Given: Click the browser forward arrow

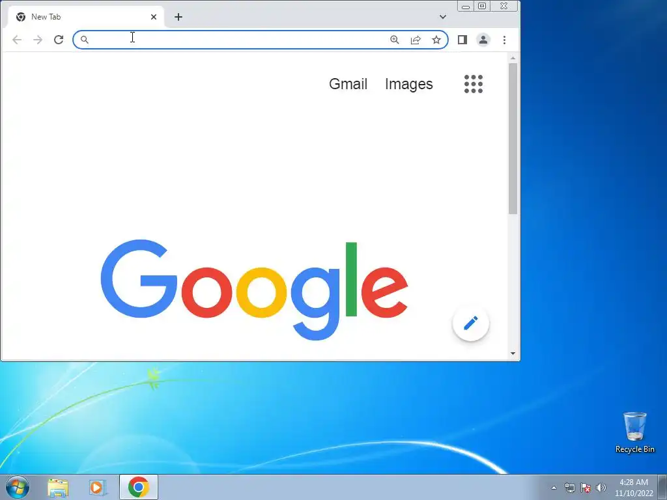Looking at the screenshot, I should click(38, 40).
